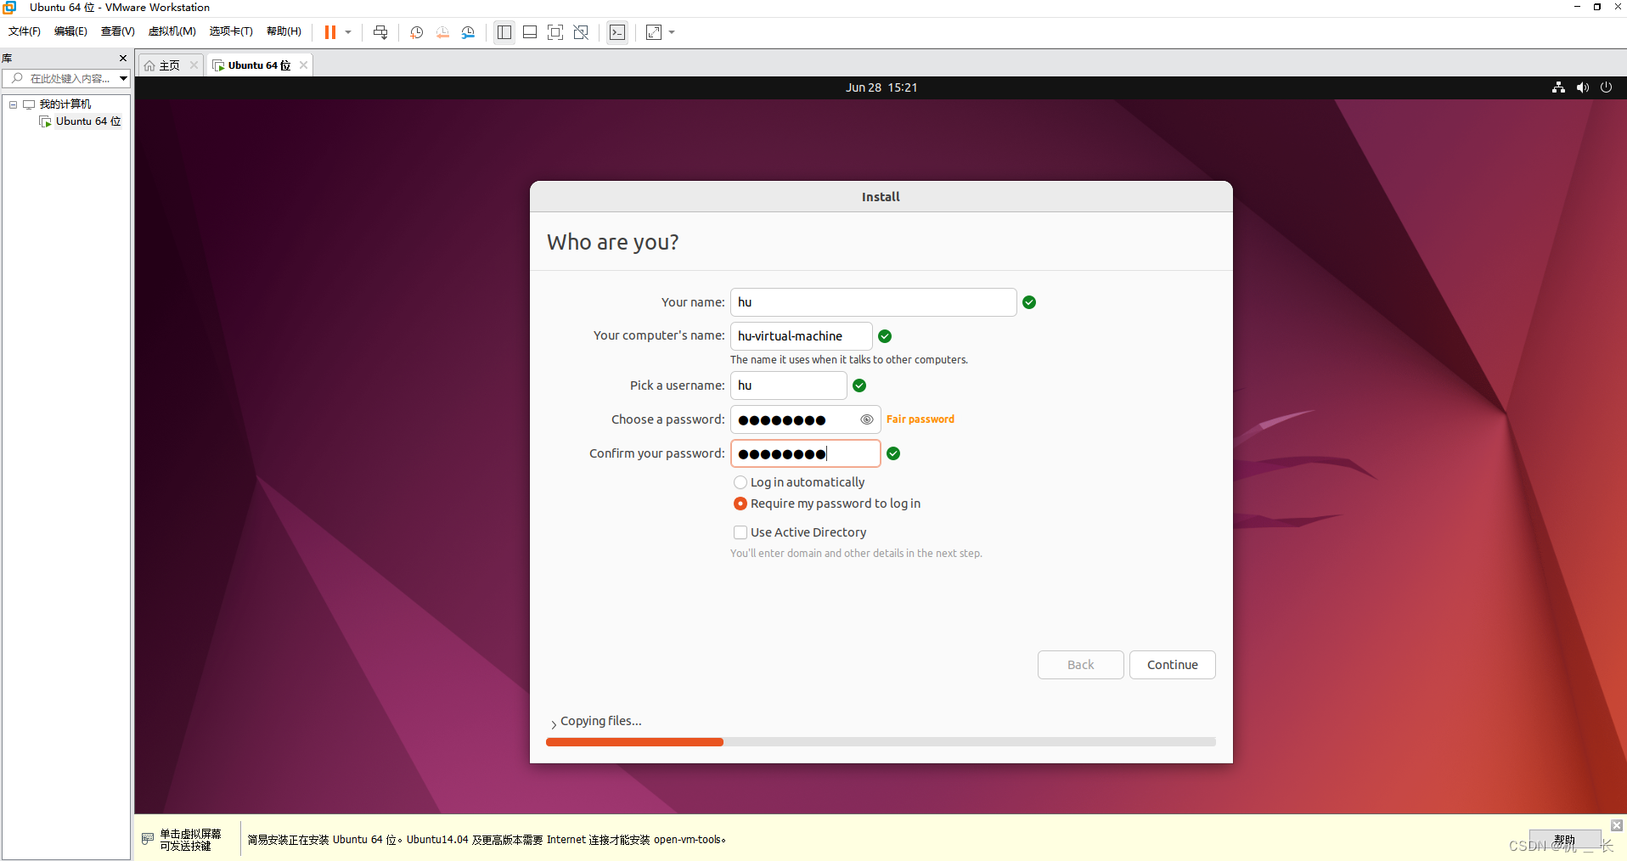The width and height of the screenshot is (1627, 861).
Task: Click the green checkmark next to Your name
Action: pos(1029,302)
